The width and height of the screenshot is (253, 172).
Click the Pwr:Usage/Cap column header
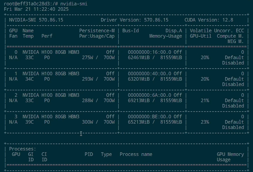click(97, 36)
